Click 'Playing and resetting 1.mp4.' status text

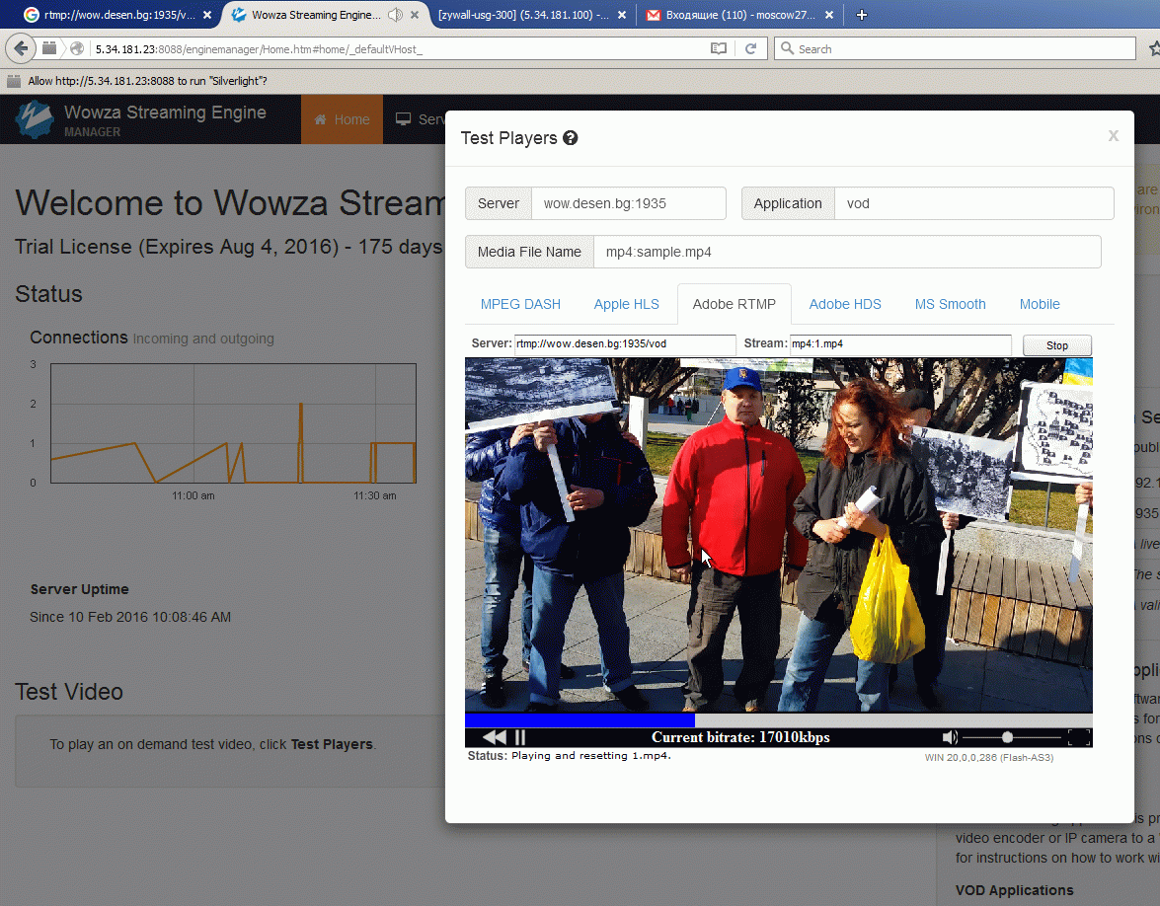point(591,756)
